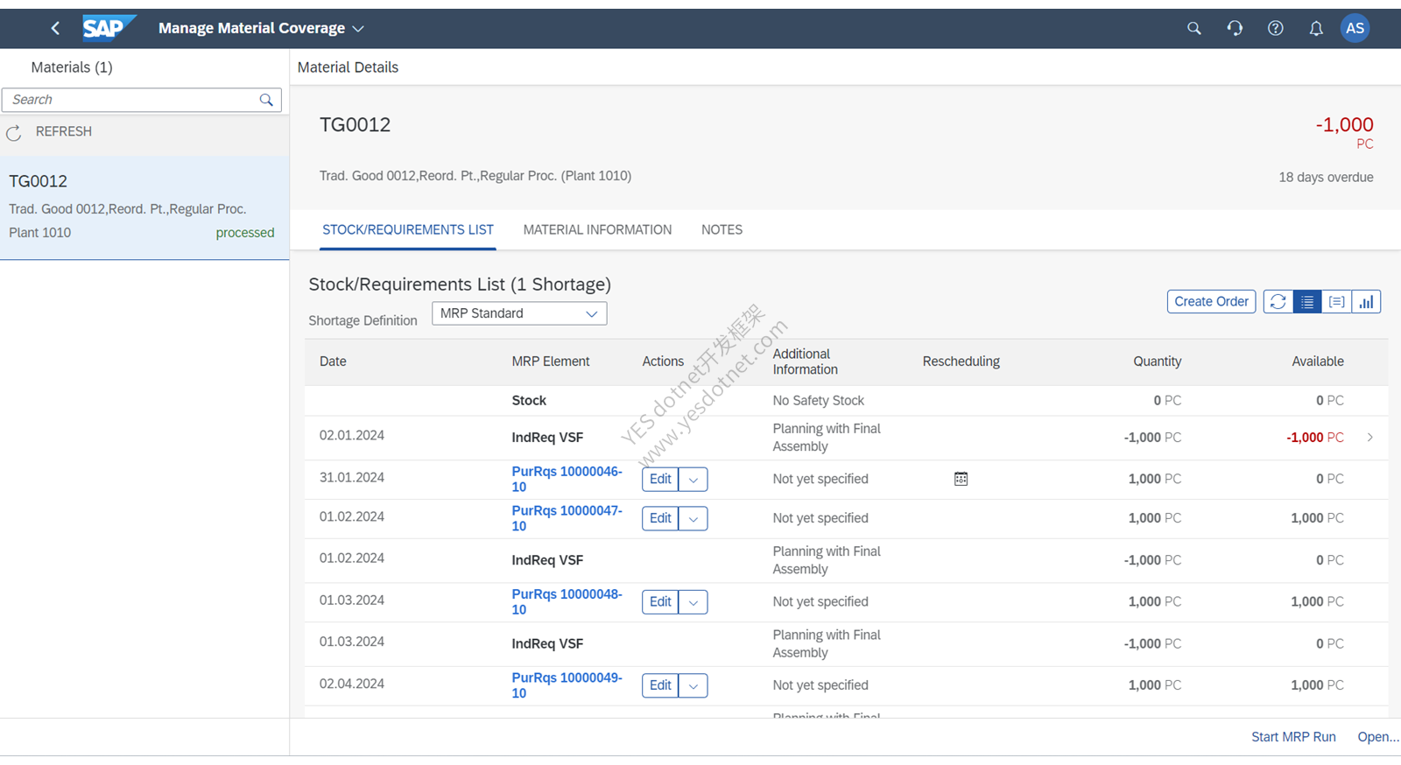1401x765 pixels.
Task: Click the processed status label
Action: point(245,233)
